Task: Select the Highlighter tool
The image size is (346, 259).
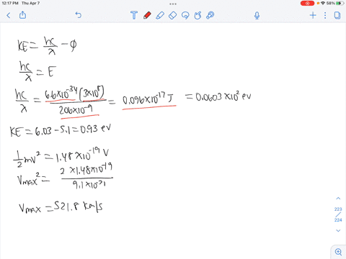Action: pyautogui.click(x=160, y=15)
